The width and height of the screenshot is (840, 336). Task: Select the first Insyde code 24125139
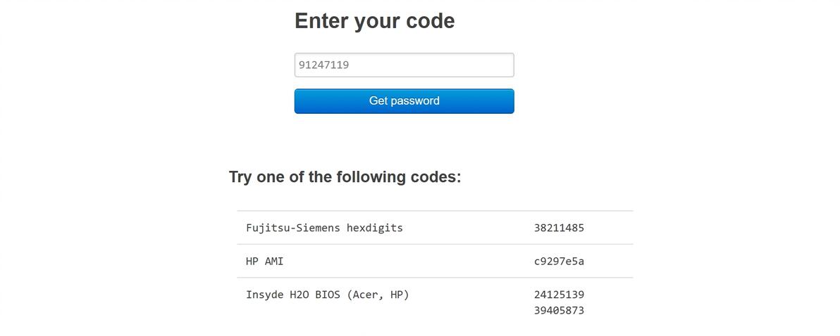[559, 295]
